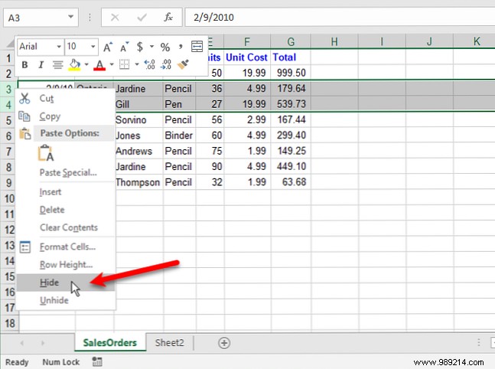Viewport: 495px width, 369px height.
Task: Click the macro recording status icon
Action: click(x=97, y=362)
